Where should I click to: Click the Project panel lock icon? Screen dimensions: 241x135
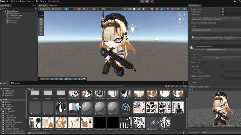[x=183, y=83]
